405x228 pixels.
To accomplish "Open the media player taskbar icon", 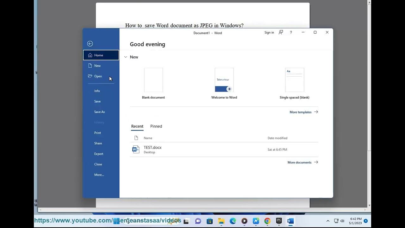I will [x=244, y=221].
